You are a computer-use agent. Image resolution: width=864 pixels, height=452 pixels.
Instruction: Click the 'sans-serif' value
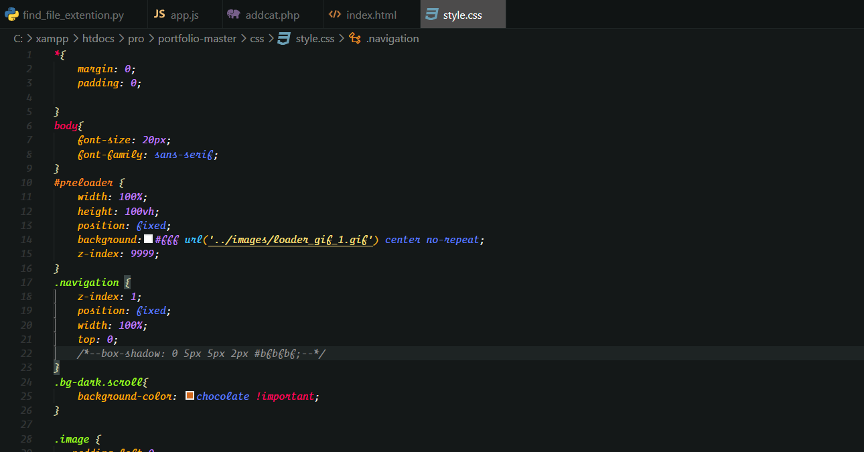click(184, 155)
